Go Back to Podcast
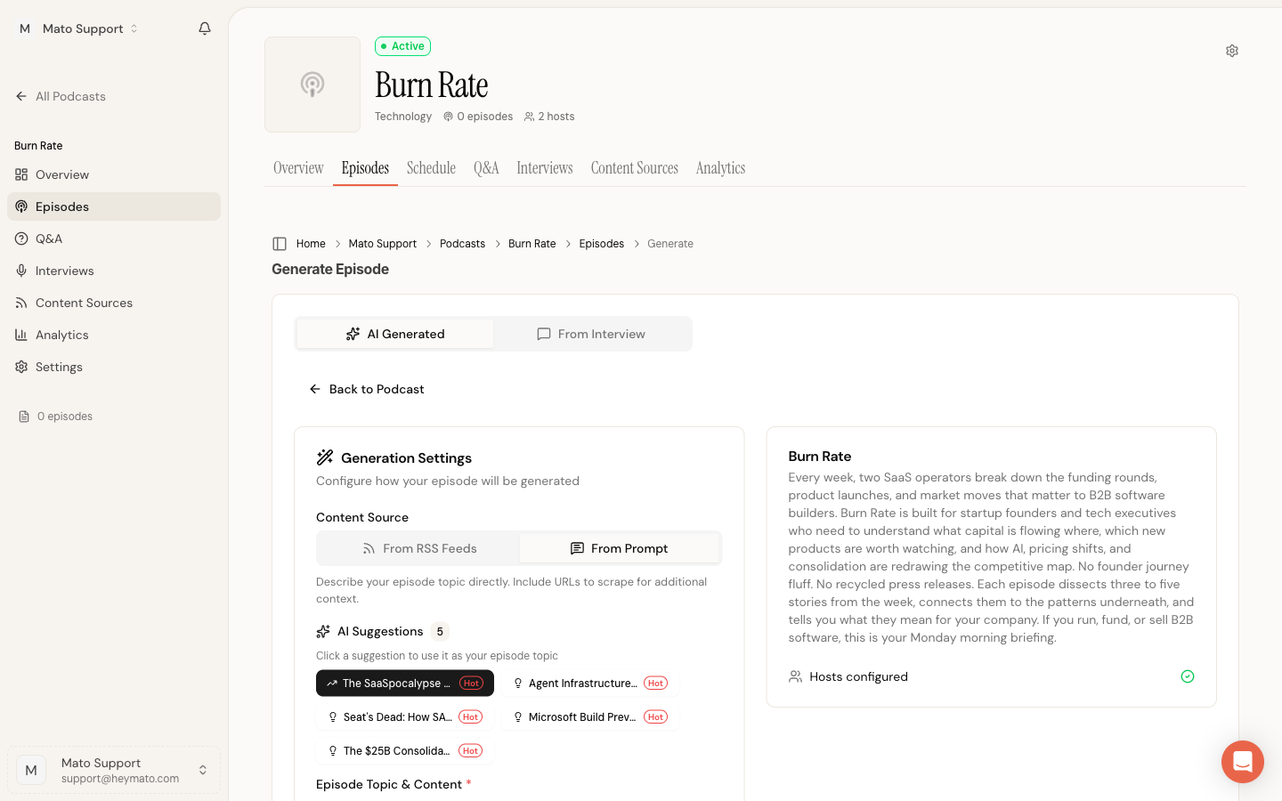The width and height of the screenshot is (1282, 801). coord(366,389)
